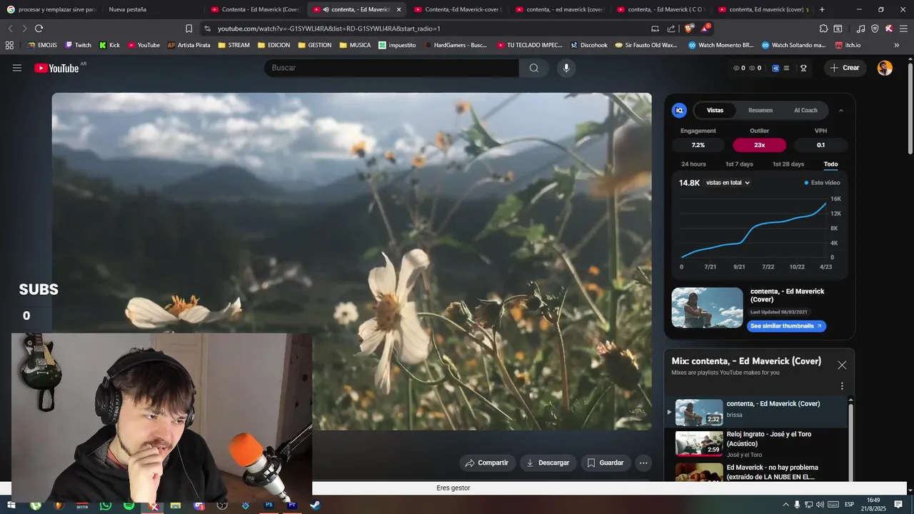Switch to the AI Coach tab
Viewport: 914px width, 514px height.
click(805, 110)
